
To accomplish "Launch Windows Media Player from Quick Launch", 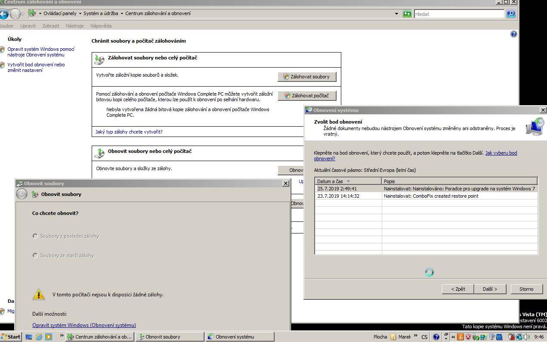I will (49, 337).
